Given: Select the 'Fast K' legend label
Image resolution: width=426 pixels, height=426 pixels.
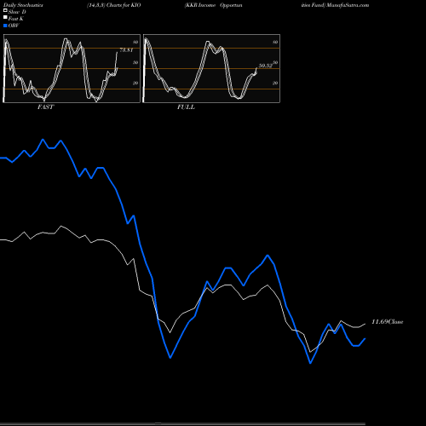Looking at the screenshot, I should point(16,19).
